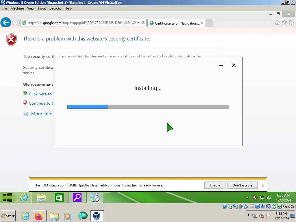296x222 pixels.
Task: Open the VirtualBox Devices menu
Action: (55, 8)
